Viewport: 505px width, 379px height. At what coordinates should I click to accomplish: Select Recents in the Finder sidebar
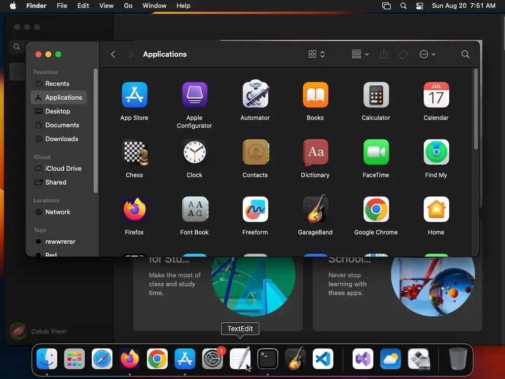click(x=59, y=84)
